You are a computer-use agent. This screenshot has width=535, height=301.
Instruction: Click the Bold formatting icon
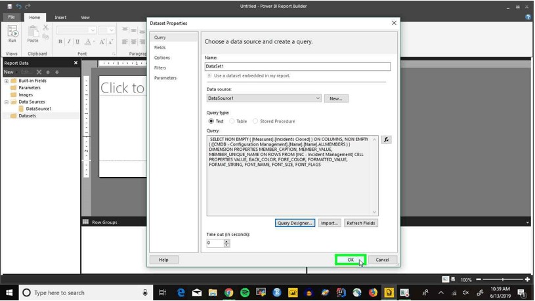coord(60,41)
